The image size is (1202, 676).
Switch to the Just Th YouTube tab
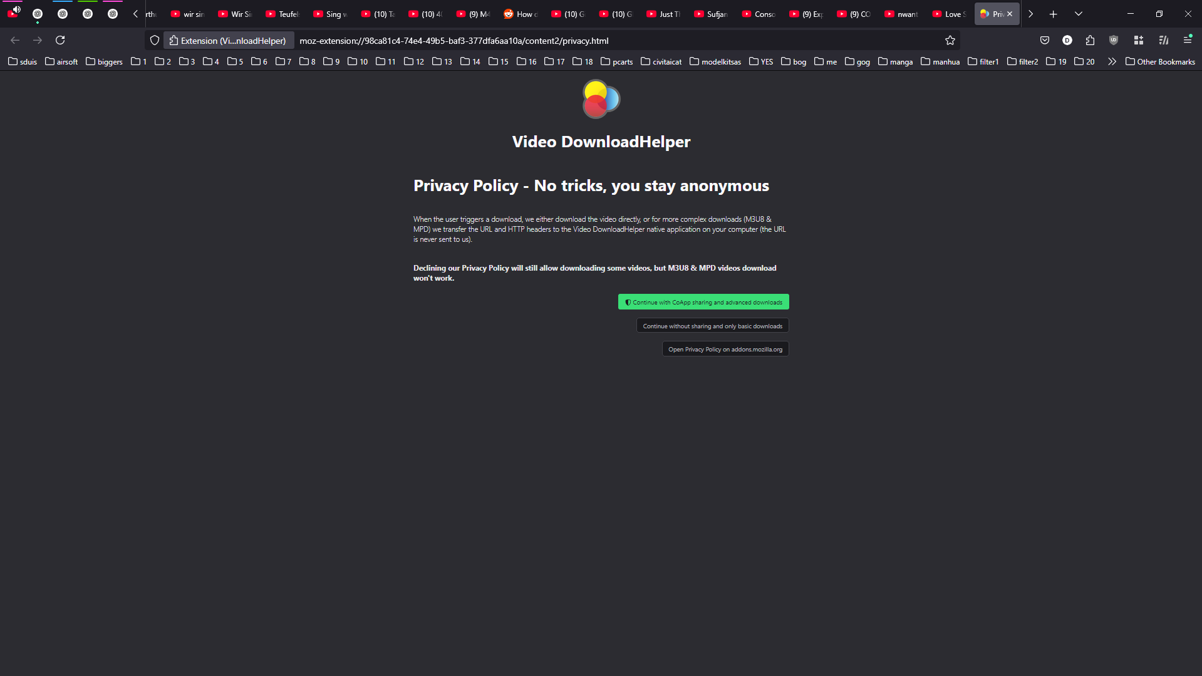click(663, 14)
